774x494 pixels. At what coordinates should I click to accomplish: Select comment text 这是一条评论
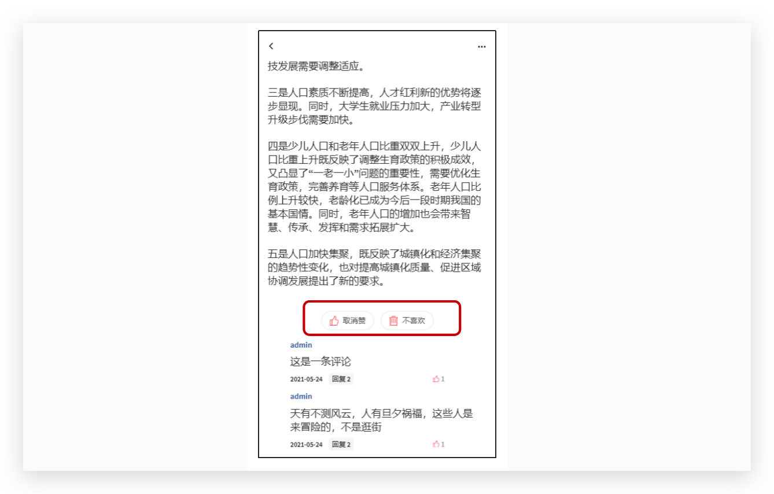pyautogui.click(x=320, y=362)
